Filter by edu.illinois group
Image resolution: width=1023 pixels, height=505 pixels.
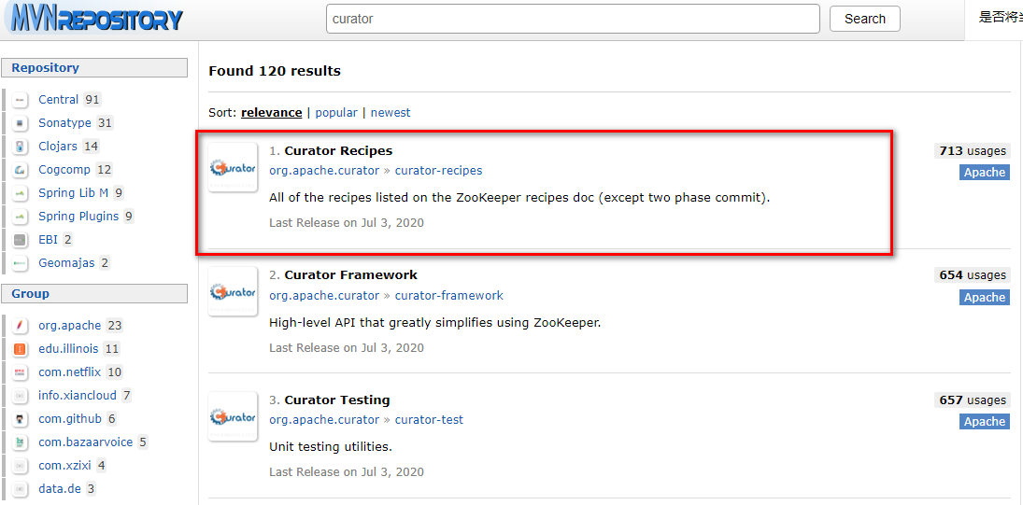coord(68,348)
